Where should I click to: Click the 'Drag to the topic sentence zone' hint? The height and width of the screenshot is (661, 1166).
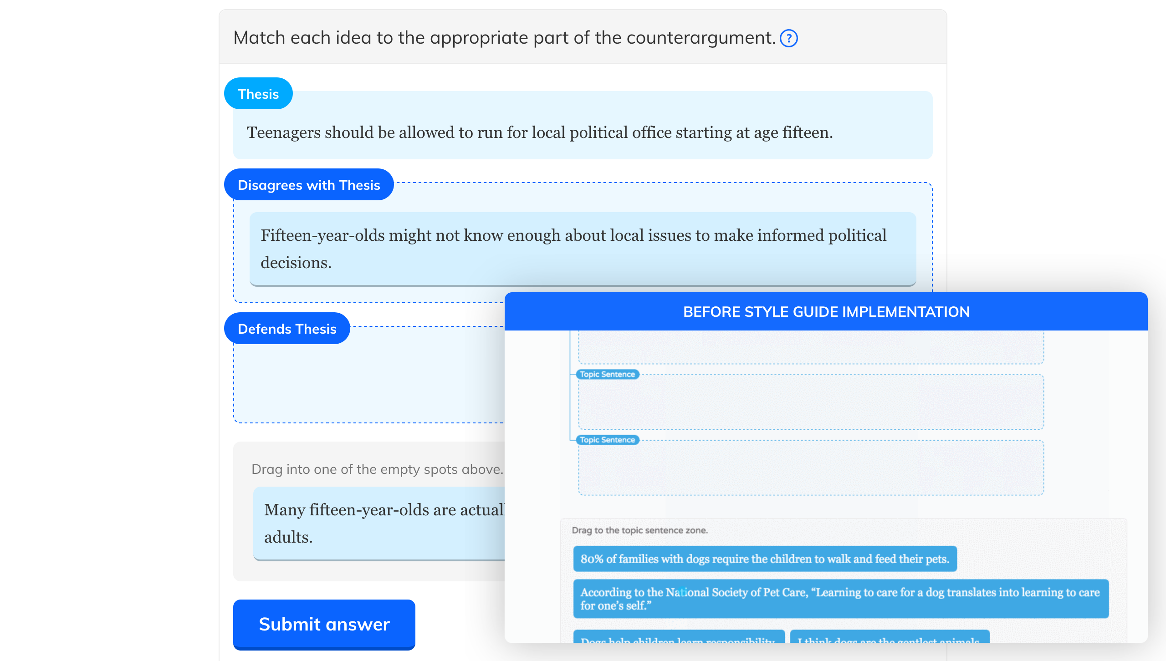coord(639,530)
